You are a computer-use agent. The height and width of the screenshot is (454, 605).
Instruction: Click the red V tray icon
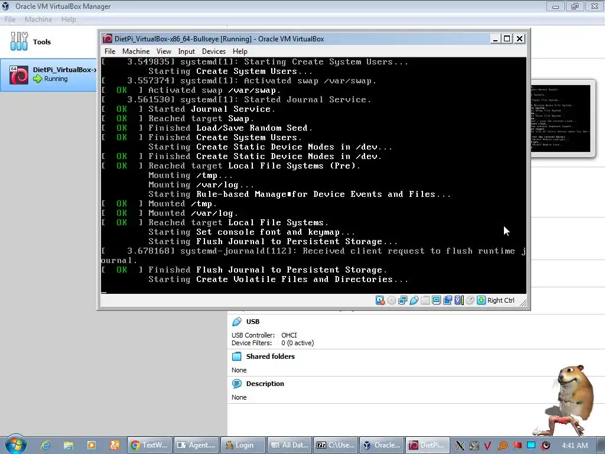pyautogui.click(x=487, y=446)
